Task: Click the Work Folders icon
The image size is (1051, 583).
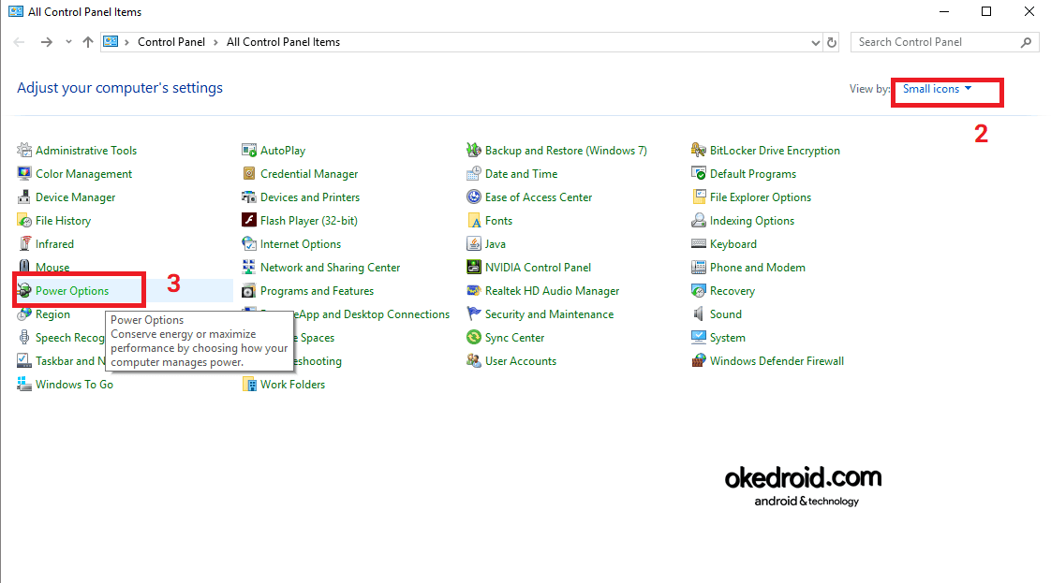Action: point(249,385)
